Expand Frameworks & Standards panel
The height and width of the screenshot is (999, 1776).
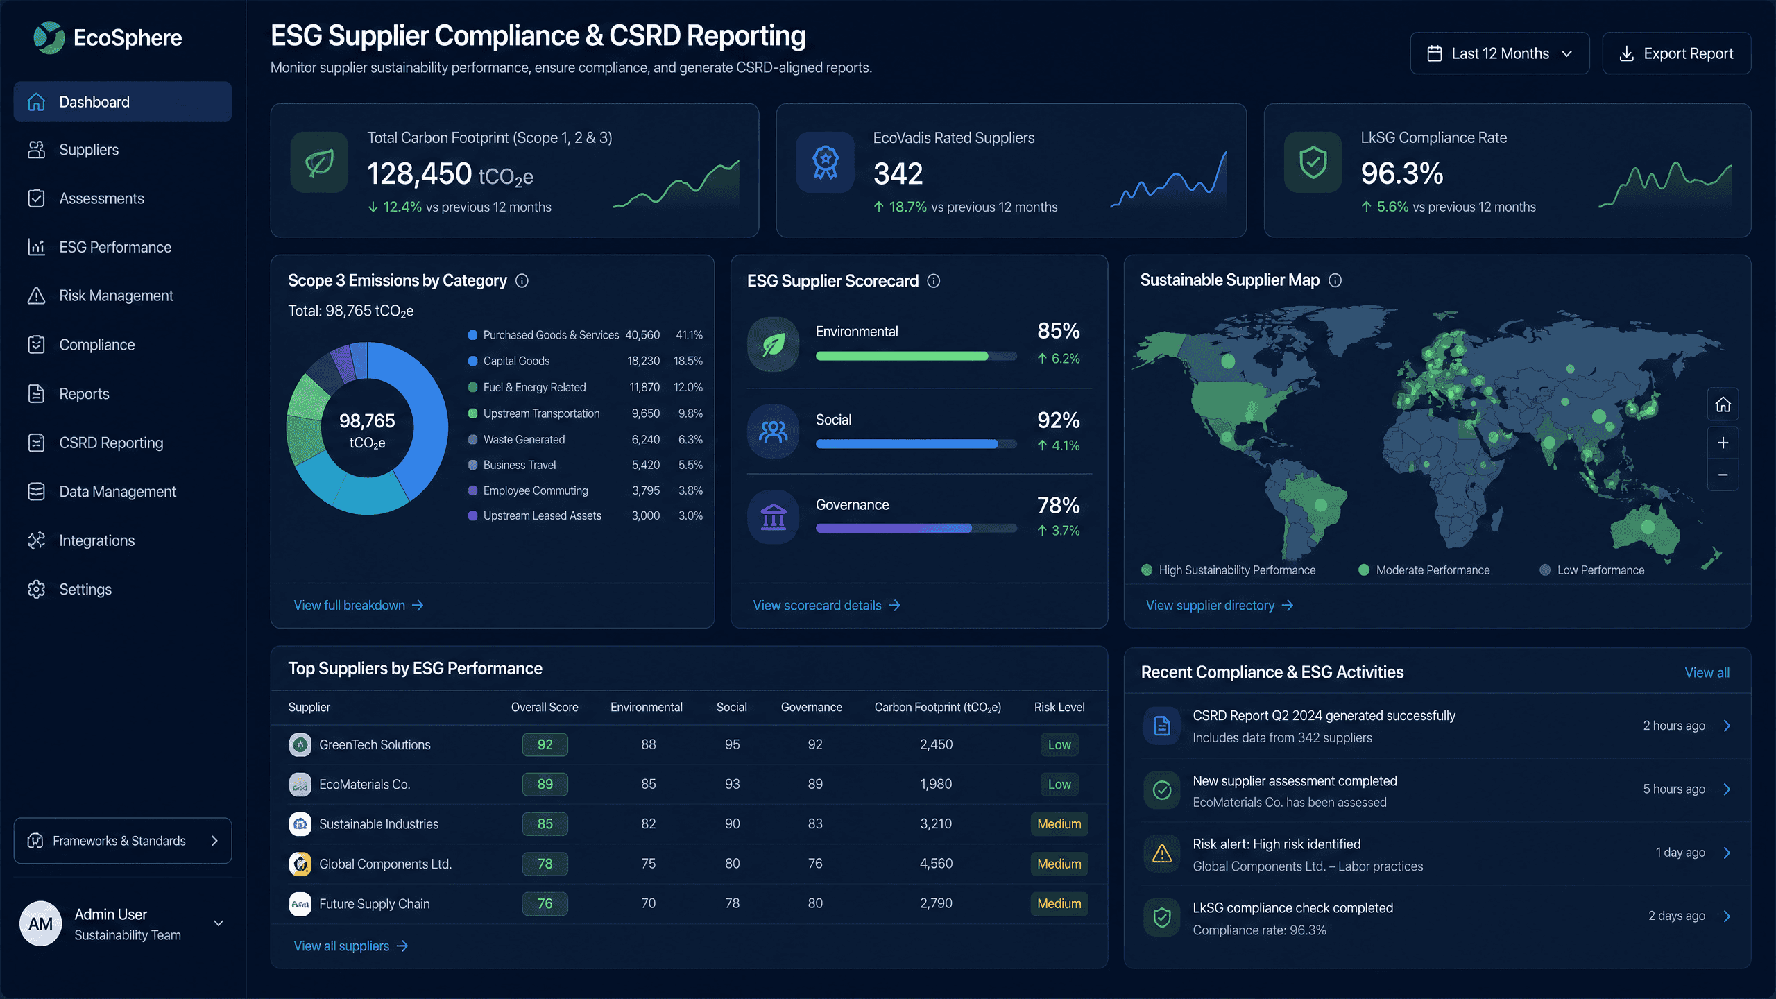(123, 841)
